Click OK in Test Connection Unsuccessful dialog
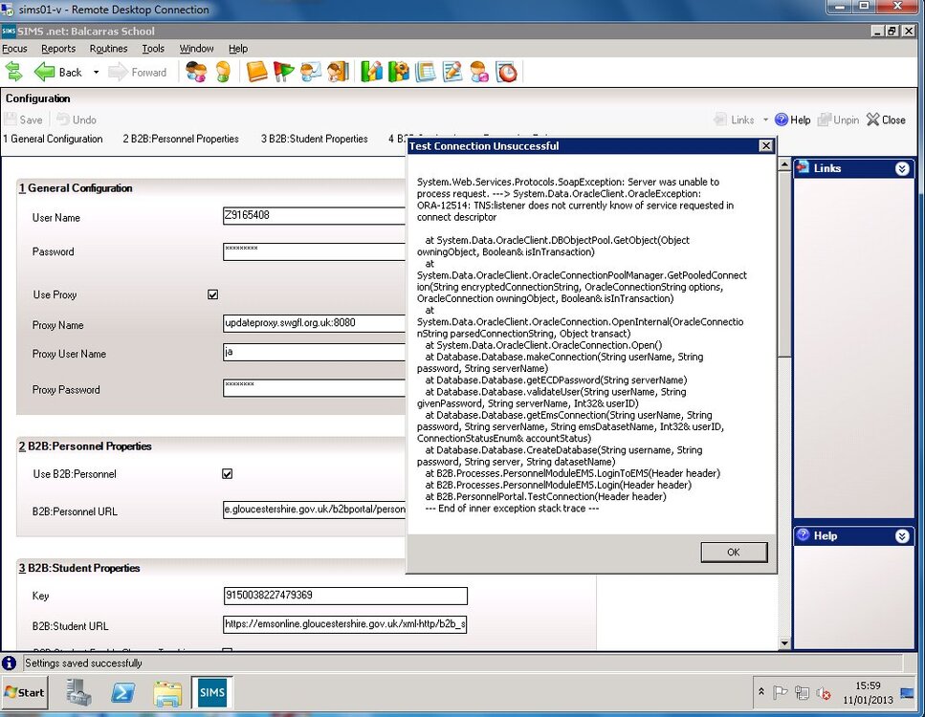Image resolution: width=925 pixels, height=717 pixels. [x=734, y=553]
